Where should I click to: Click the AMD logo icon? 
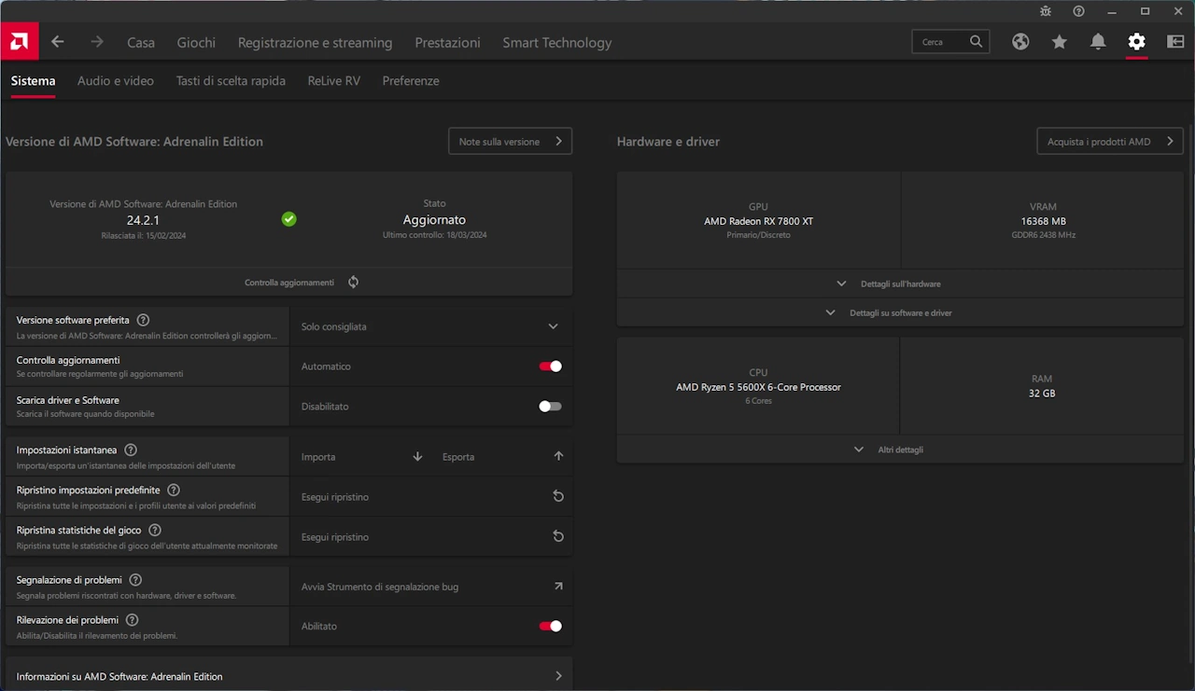19,41
